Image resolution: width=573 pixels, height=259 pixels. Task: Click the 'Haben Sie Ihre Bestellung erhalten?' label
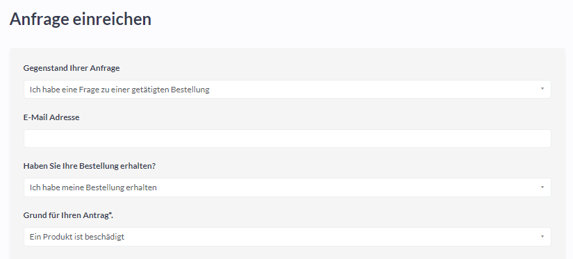click(x=89, y=166)
